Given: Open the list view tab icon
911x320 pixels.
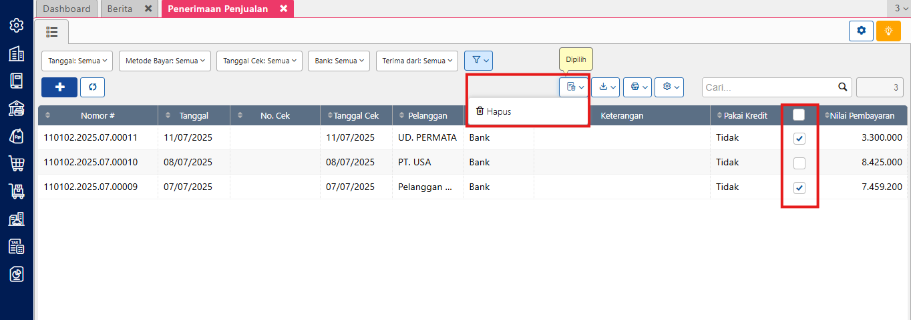Looking at the screenshot, I should coord(52,31).
